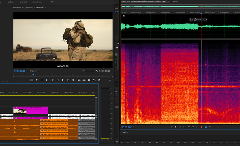Switch to the Grafiken workspace tab

pyautogui.click(x=10, y=2)
